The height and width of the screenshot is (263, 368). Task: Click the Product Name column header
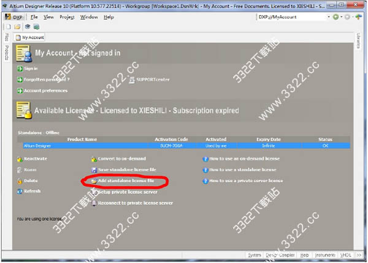point(82,139)
